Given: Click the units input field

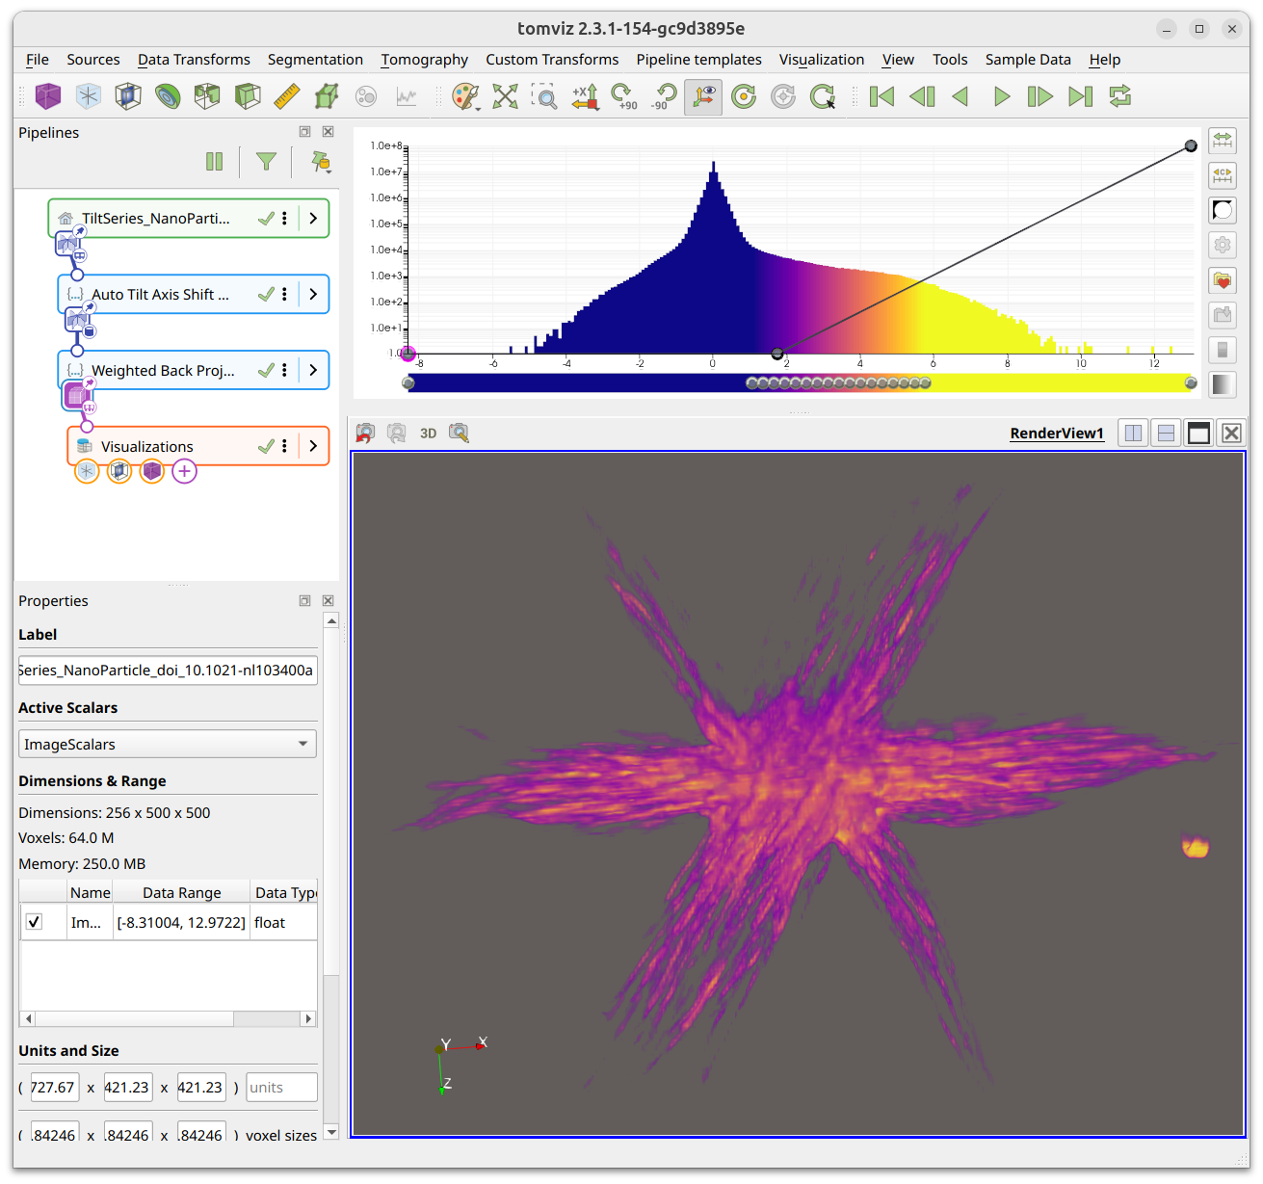Looking at the screenshot, I should click(281, 1087).
